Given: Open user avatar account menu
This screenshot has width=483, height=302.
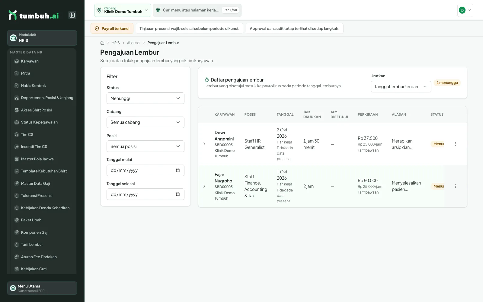Looking at the screenshot, I should tap(465, 10).
